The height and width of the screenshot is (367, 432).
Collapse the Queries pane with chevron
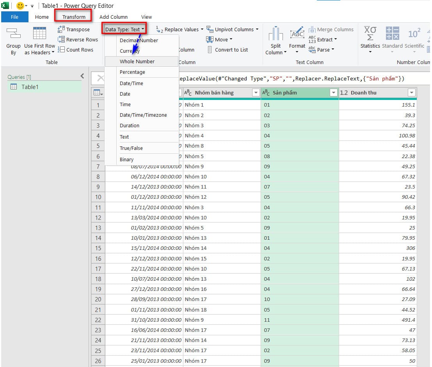pyautogui.click(x=82, y=76)
